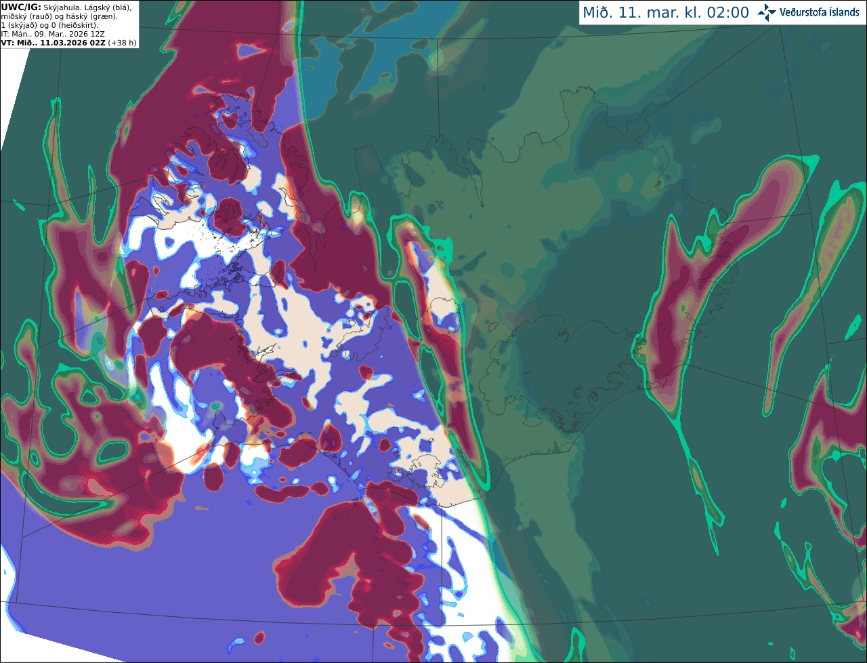The image size is (867, 663).
Task: Click the "1 (skýjað) og 0 (heiðskírt)." line
Action: pyautogui.click(x=49, y=25)
